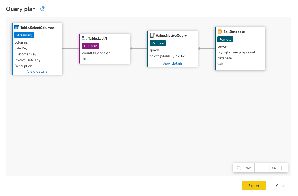Close the Query plan dialog
Viewport: 298px width, 196px height.
(281, 186)
